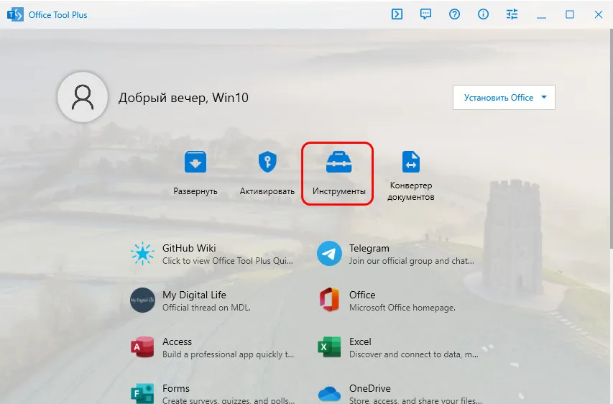Open the Telegram paper plane icon

(329, 254)
